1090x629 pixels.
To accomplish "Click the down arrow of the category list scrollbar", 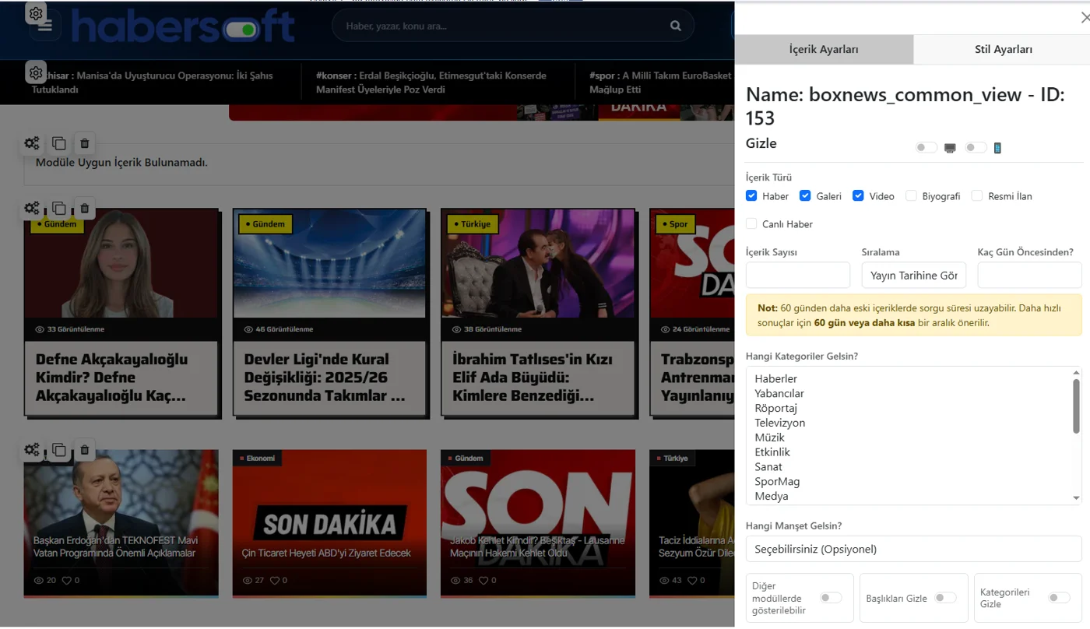I will (1077, 498).
